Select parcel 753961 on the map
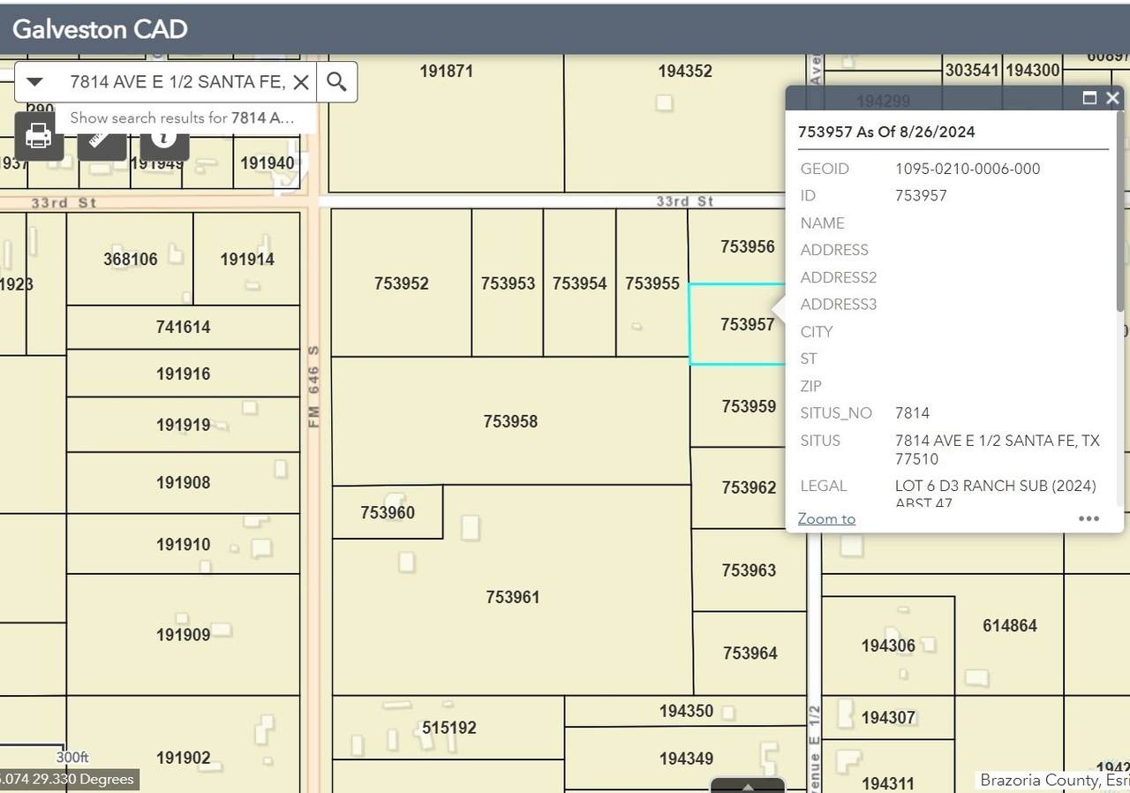 pyautogui.click(x=512, y=598)
